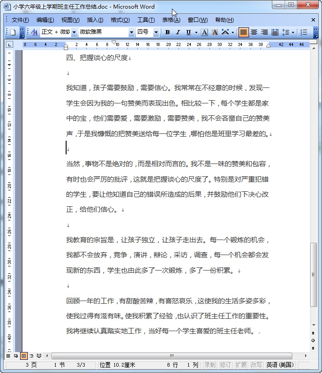Open the Style dropdown list

pos(74,32)
